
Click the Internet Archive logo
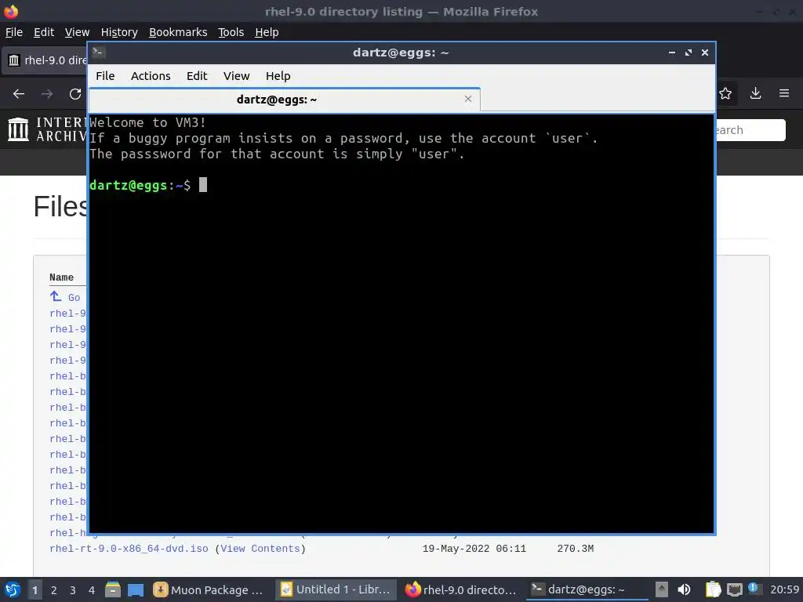pyautogui.click(x=47, y=129)
